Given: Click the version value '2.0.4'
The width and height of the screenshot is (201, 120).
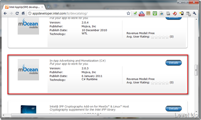Looking at the screenshot, I should pyautogui.click(x=85, y=22).
